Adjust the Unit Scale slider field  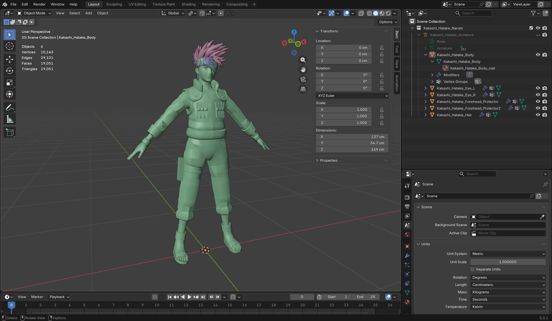click(x=508, y=262)
